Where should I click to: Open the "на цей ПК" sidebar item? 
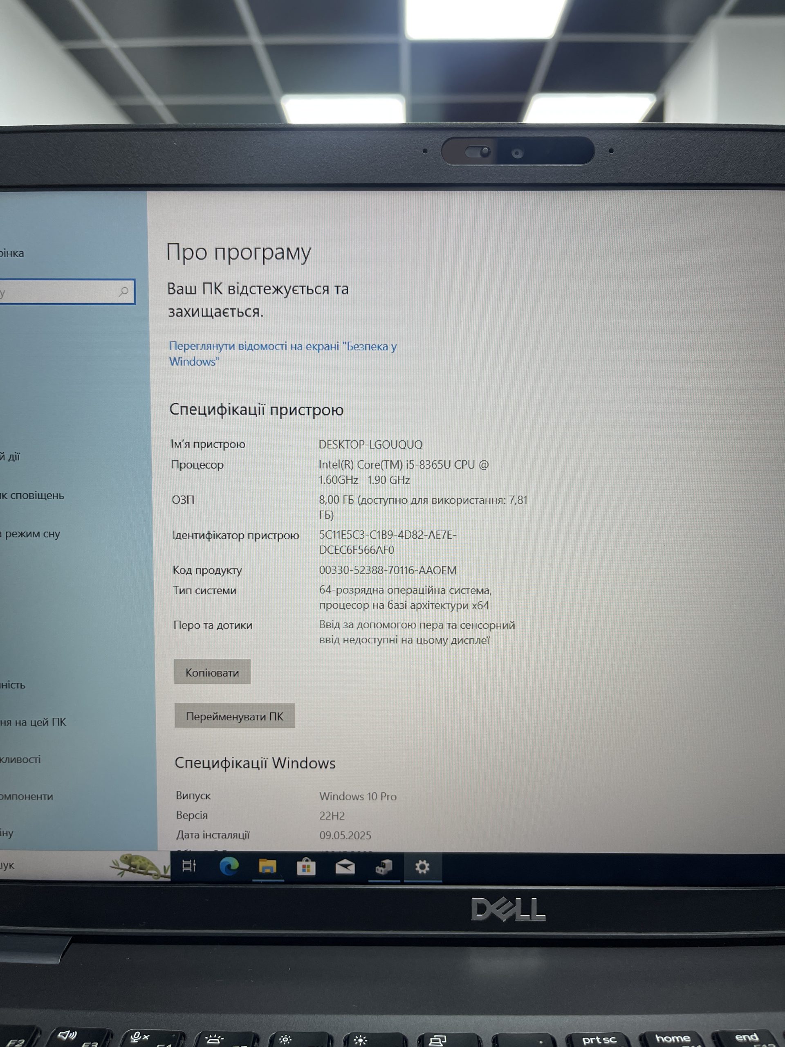(34, 722)
